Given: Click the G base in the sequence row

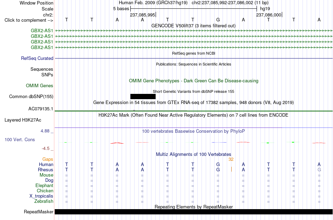Looking at the screenshot, I should [x=218, y=20].
